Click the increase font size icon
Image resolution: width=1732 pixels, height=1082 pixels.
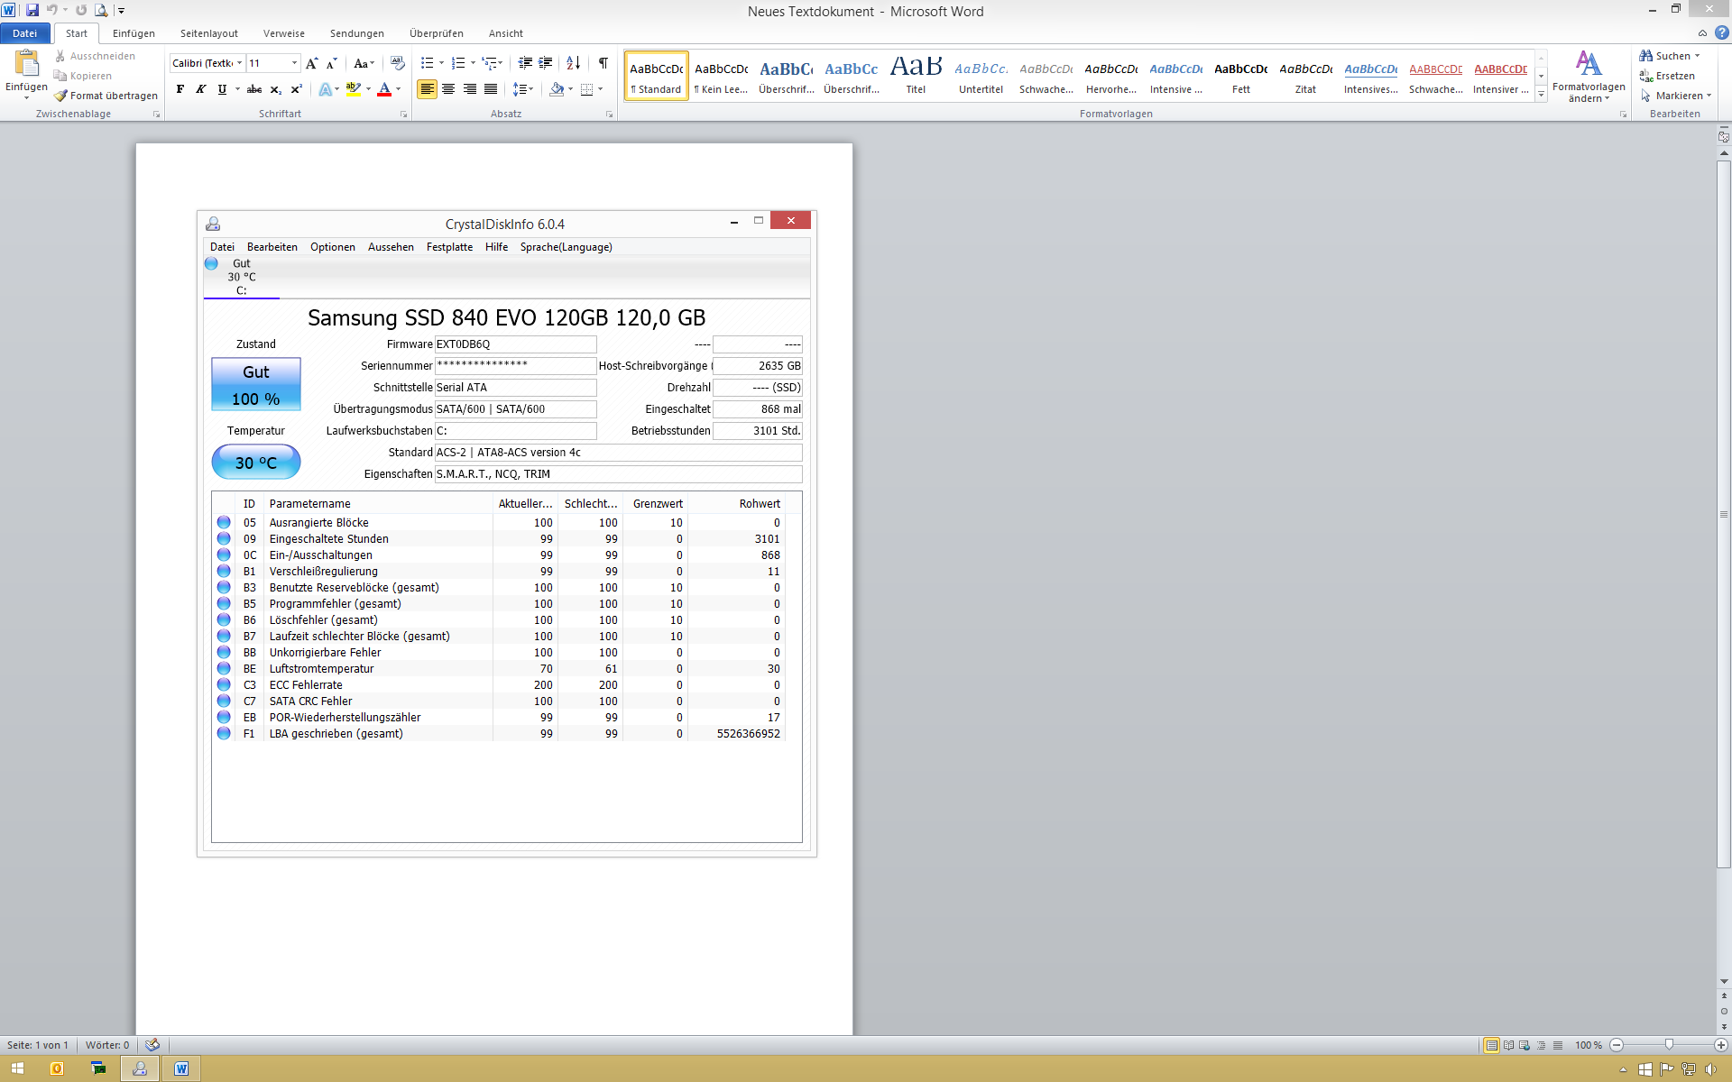(x=311, y=63)
